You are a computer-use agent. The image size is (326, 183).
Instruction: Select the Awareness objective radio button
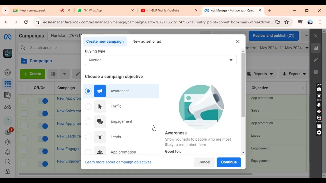[88, 91]
